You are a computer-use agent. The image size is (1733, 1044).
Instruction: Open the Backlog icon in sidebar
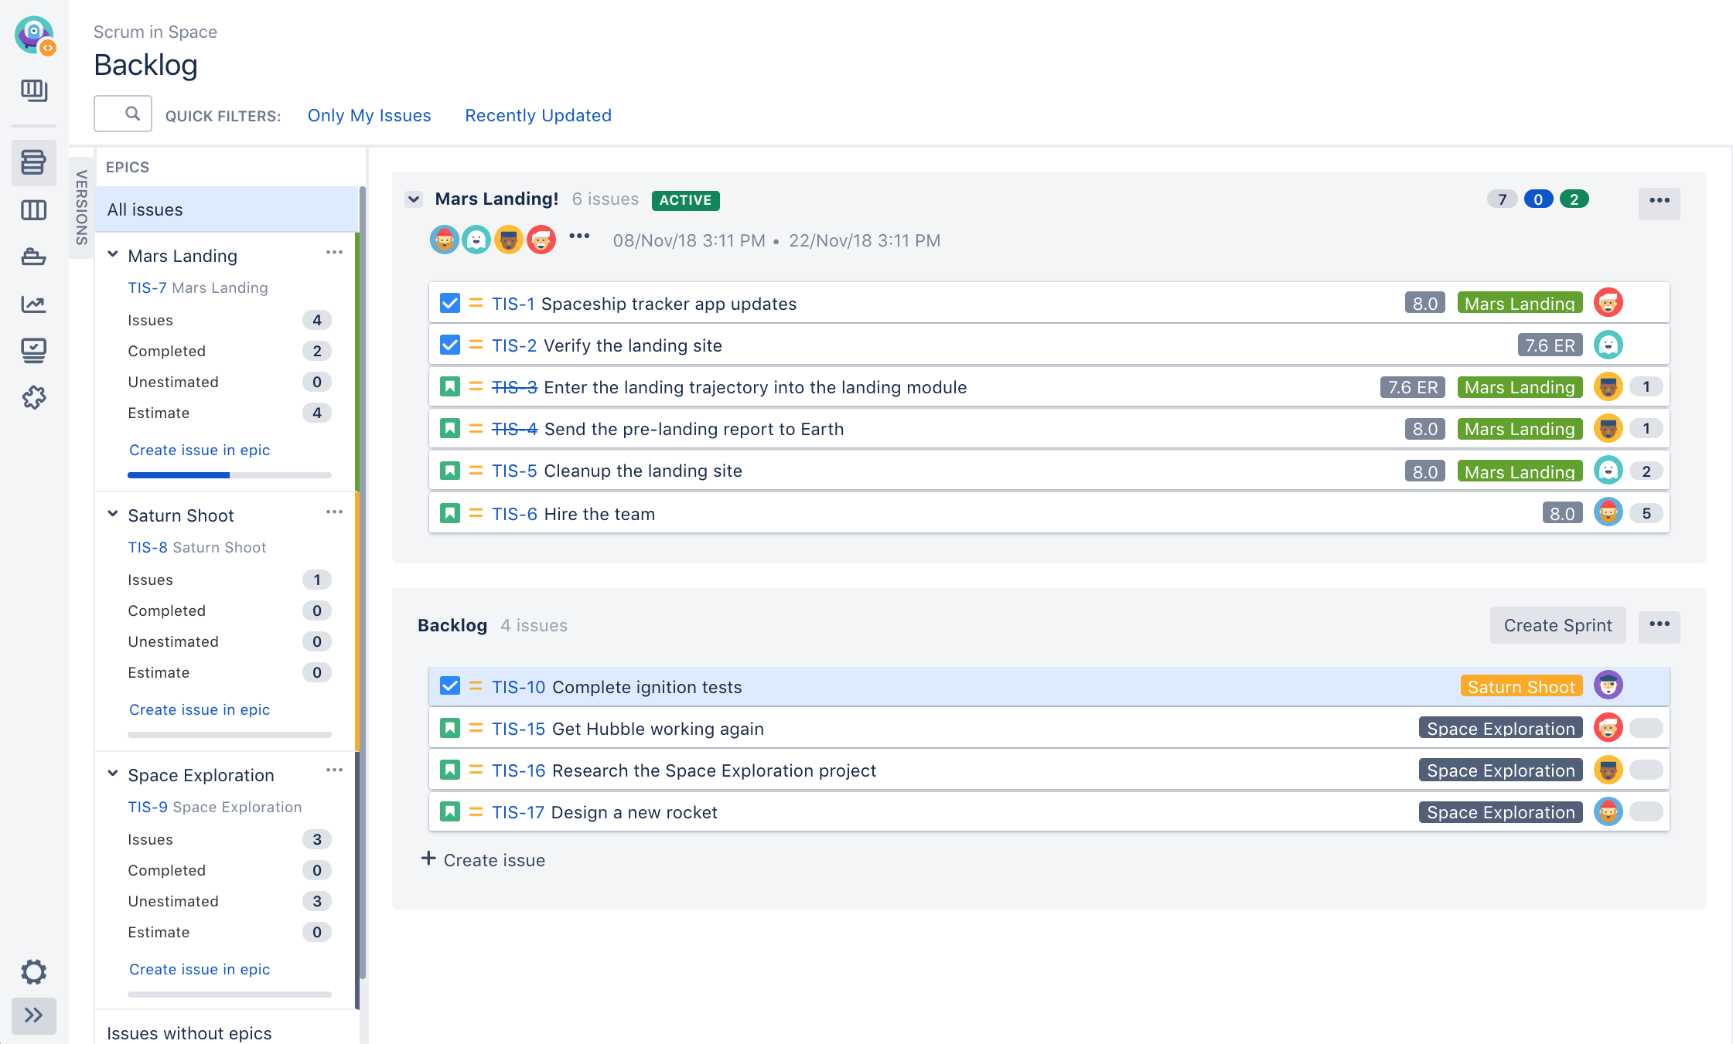point(33,163)
